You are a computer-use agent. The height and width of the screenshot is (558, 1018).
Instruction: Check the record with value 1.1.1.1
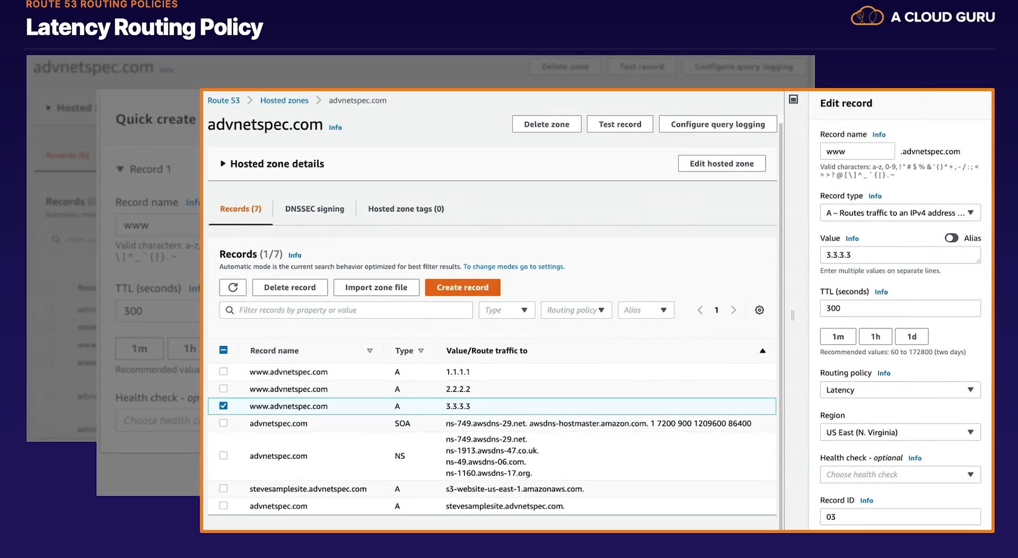click(x=223, y=372)
